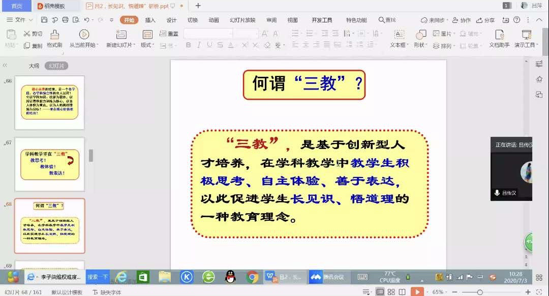The width and height of the screenshot is (549, 296).
Task: Switch to the Animation ribbon tab
Action: pyautogui.click(x=213, y=20)
